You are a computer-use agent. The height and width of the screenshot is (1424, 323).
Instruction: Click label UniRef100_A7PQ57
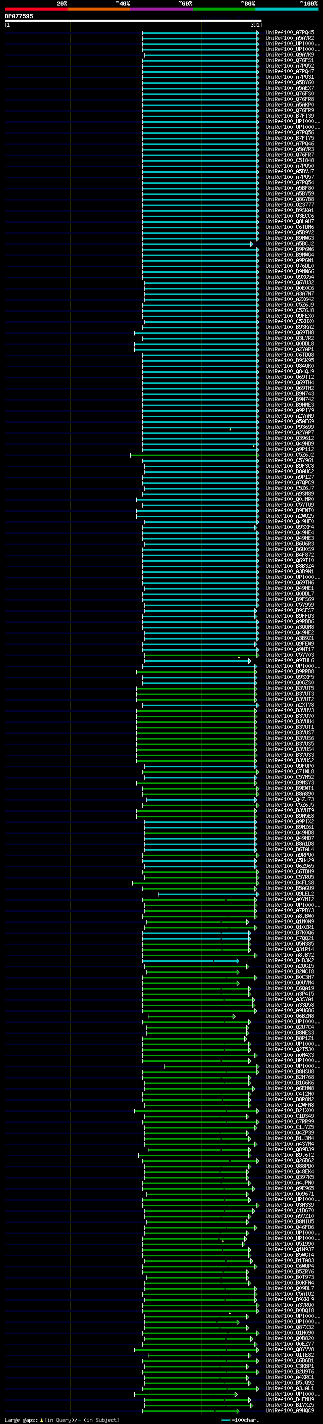click(x=290, y=177)
